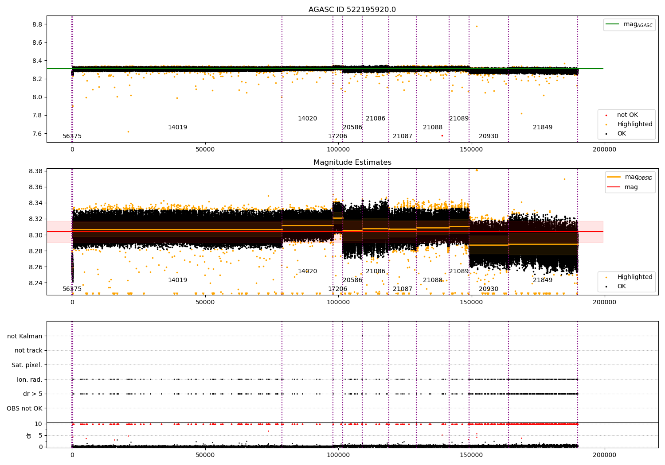The height and width of the screenshot is (465, 665).
Task: Click "20930" in the Magnitude Estimates plot
Action: point(489,289)
